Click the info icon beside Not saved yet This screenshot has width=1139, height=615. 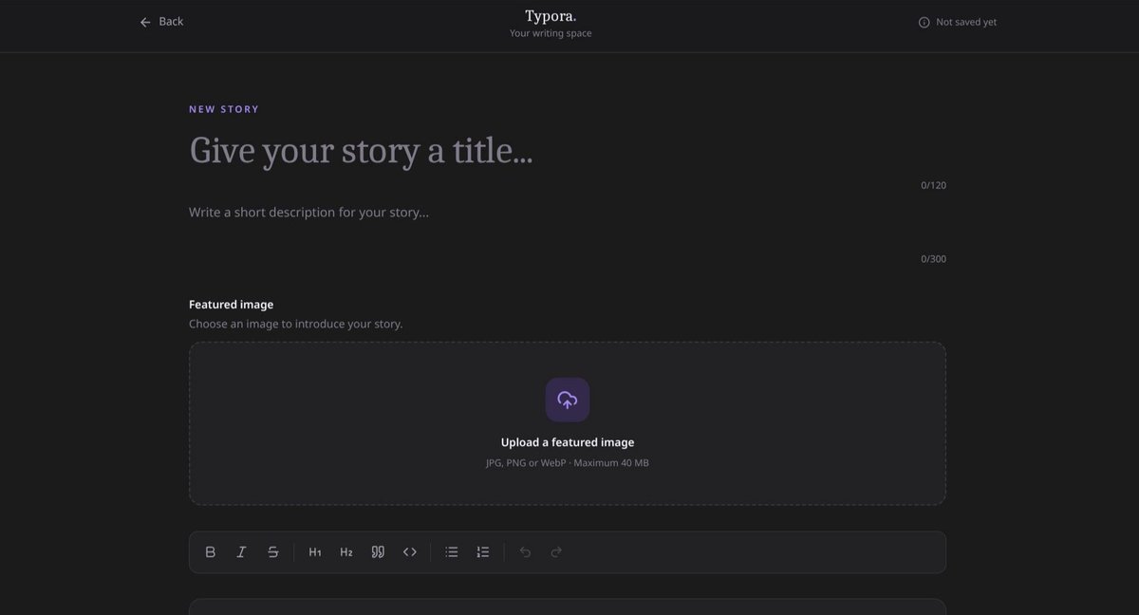924,23
